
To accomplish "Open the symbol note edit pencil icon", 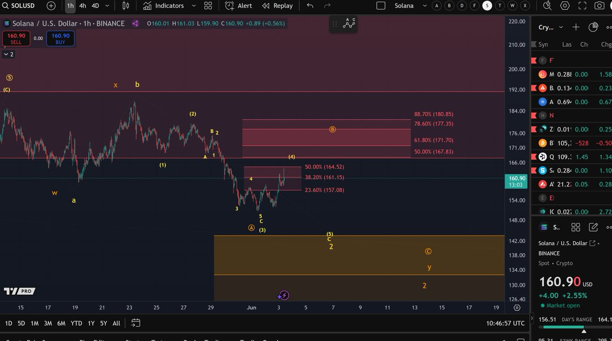I will click(x=593, y=228).
